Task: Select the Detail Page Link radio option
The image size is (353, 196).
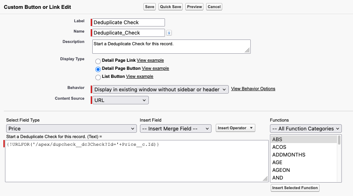Action: pyautogui.click(x=98, y=61)
